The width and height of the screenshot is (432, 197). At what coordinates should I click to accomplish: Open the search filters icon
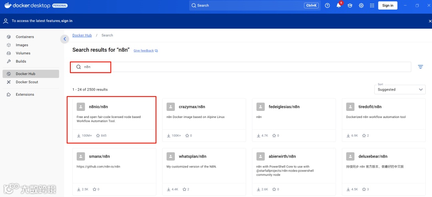tap(420, 67)
